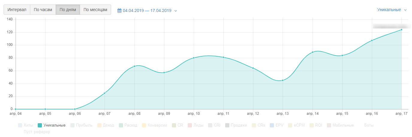
Task: Expand the Уникальные metric dropdown in the top right
Action: point(392,10)
